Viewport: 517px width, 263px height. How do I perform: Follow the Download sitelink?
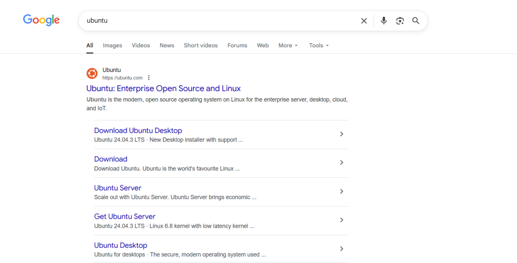coord(111,159)
